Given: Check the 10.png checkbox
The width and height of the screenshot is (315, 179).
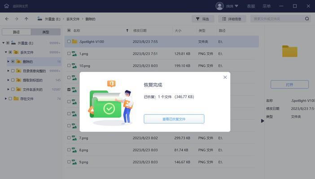Looking at the screenshot, I should pos(69,65).
